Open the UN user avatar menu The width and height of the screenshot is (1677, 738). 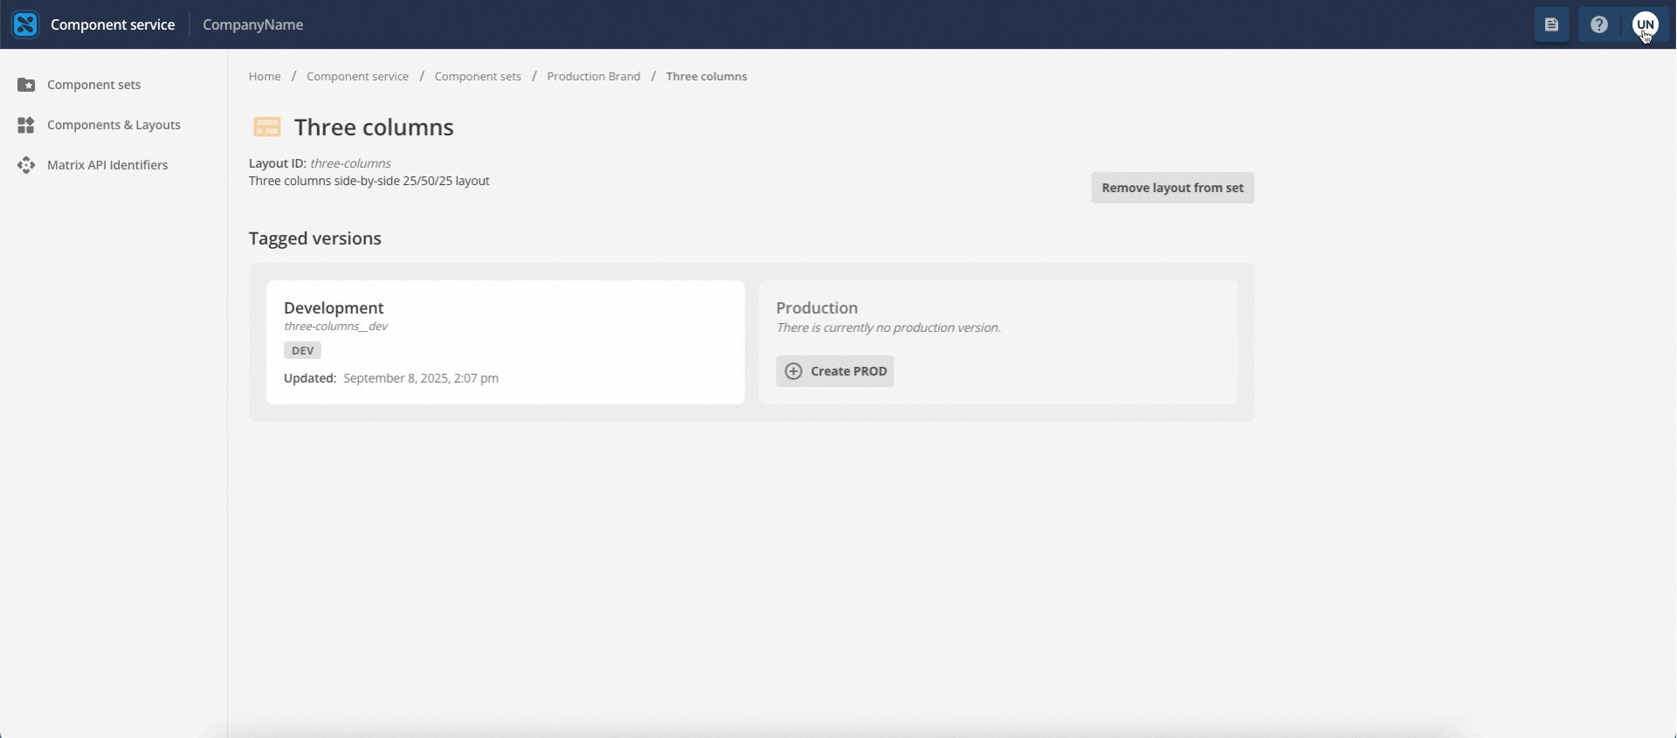[1646, 24]
